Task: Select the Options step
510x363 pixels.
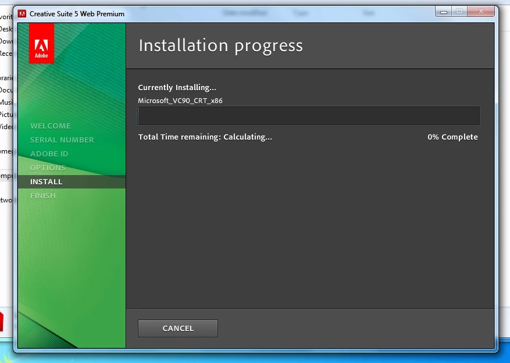Action: pos(48,168)
